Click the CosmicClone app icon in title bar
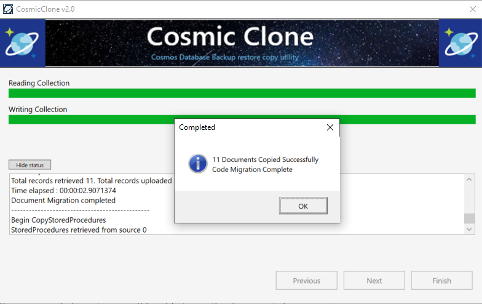Image resolution: width=482 pixels, height=304 pixels. tap(7, 9)
